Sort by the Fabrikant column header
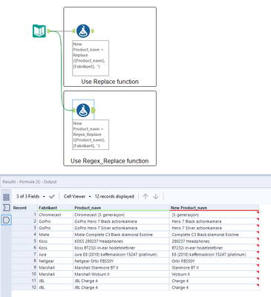This screenshot has width=271, height=297. (x=56, y=208)
